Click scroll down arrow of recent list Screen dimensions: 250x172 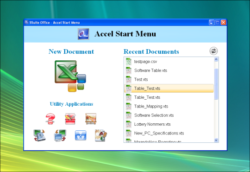216,140
